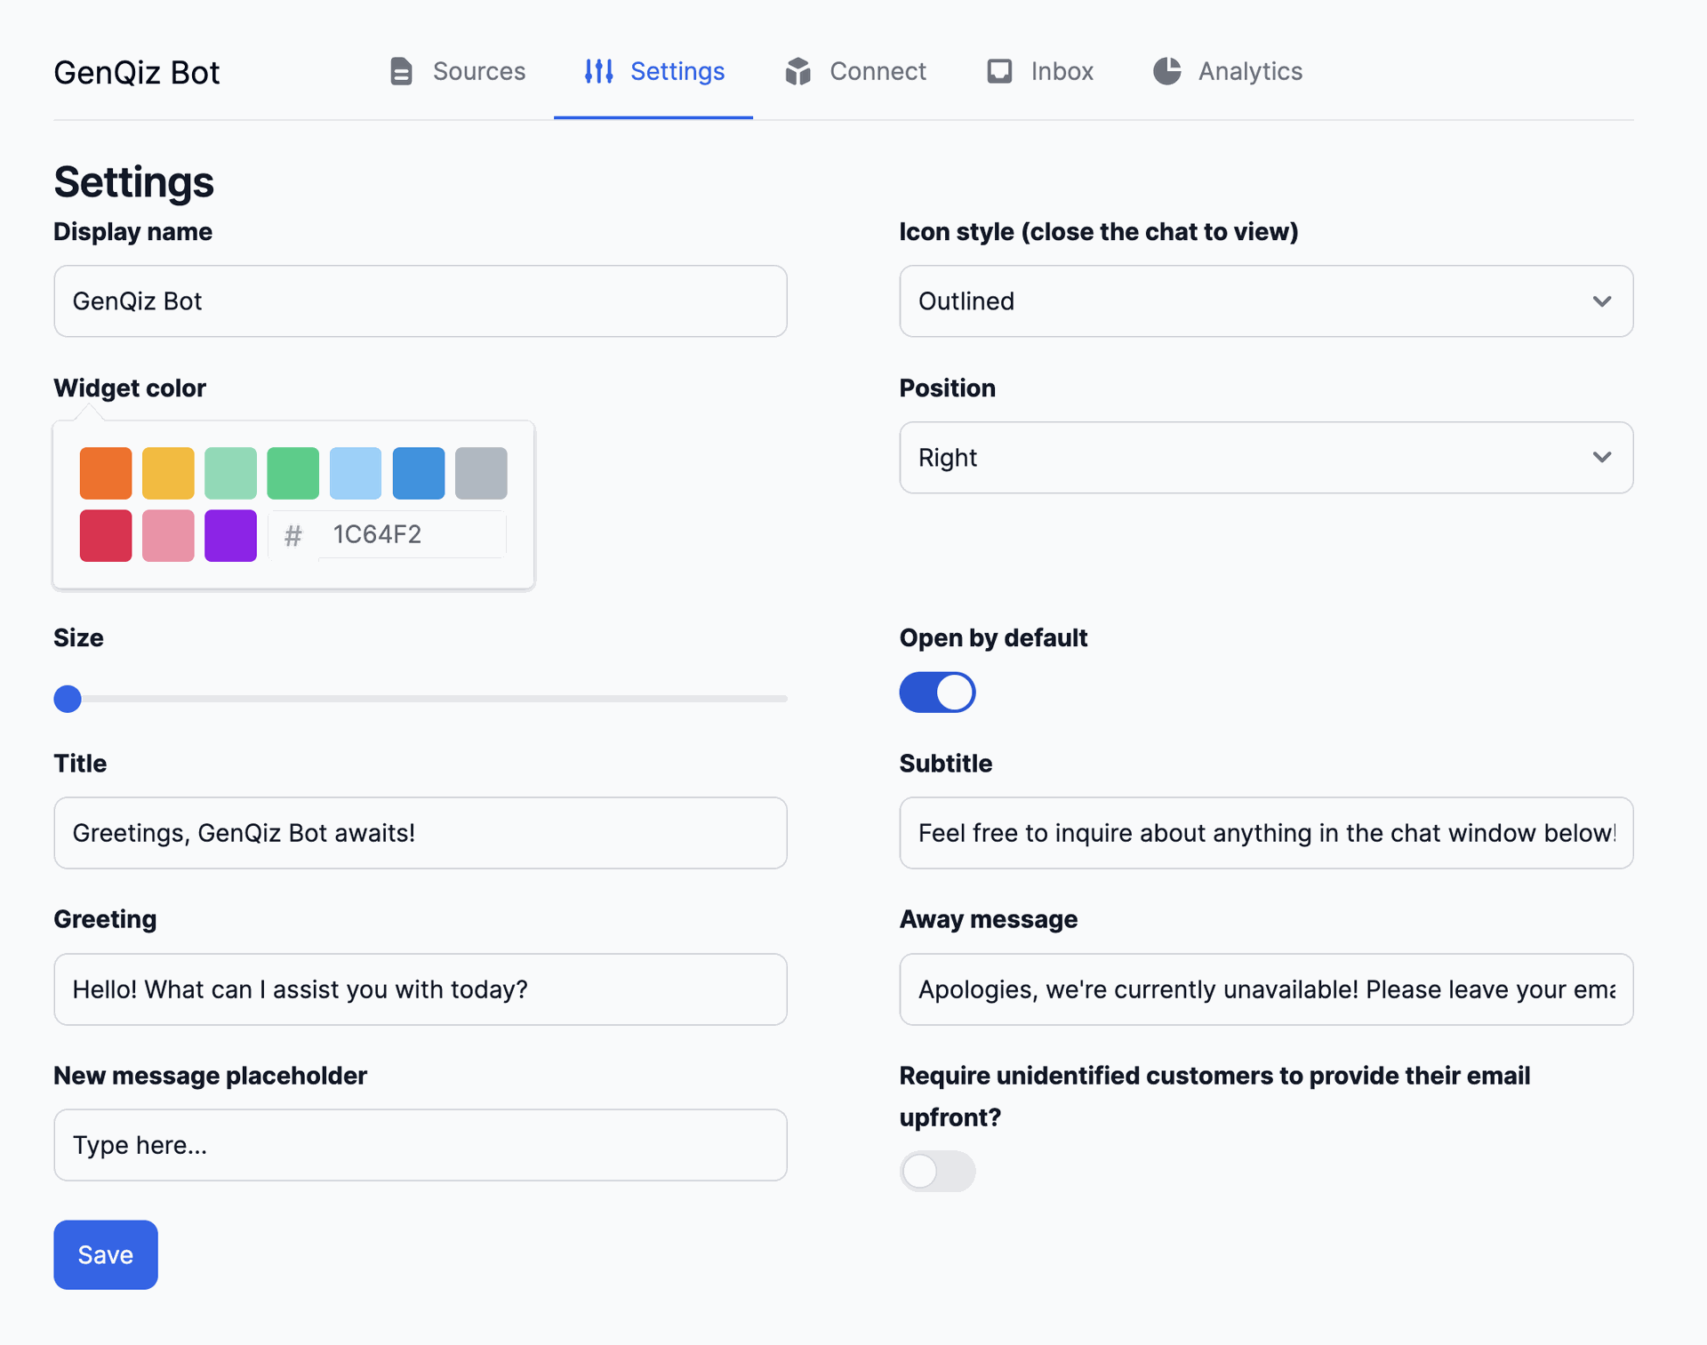Drag the Size slider
Viewport: 1707px width, 1345px height.
[69, 697]
